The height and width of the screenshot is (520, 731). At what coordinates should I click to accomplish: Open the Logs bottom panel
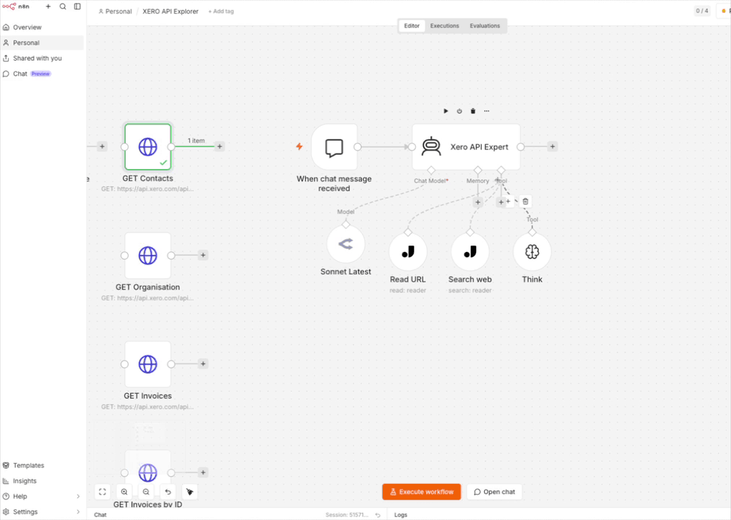[x=400, y=514]
